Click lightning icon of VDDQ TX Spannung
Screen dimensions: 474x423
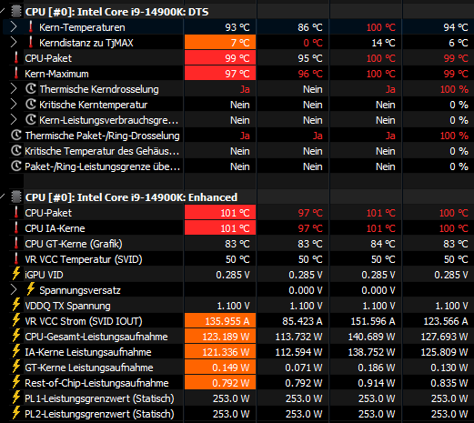click(16, 305)
